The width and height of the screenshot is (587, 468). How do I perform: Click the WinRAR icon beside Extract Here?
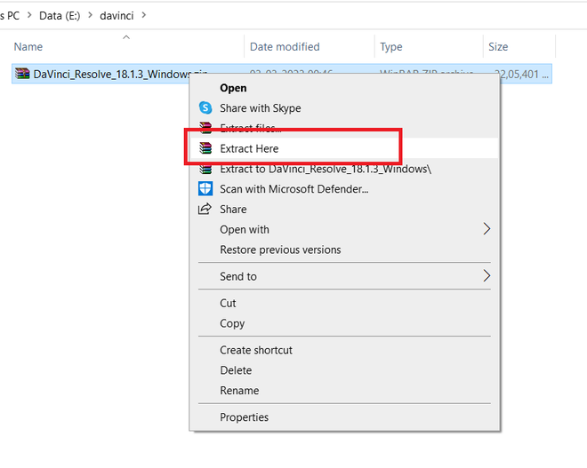click(205, 148)
